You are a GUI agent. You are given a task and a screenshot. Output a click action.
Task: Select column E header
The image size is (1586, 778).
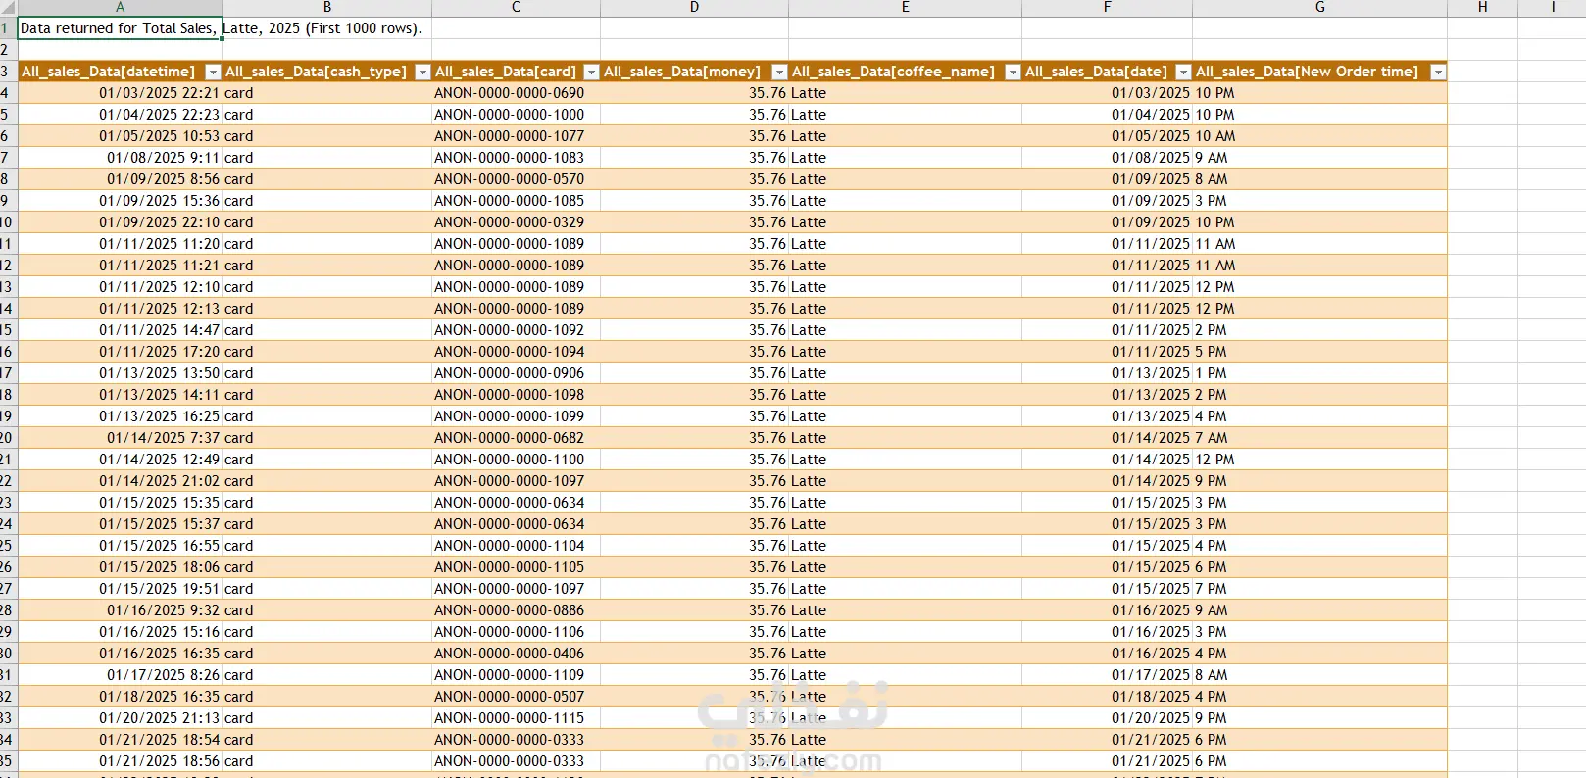point(906,7)
